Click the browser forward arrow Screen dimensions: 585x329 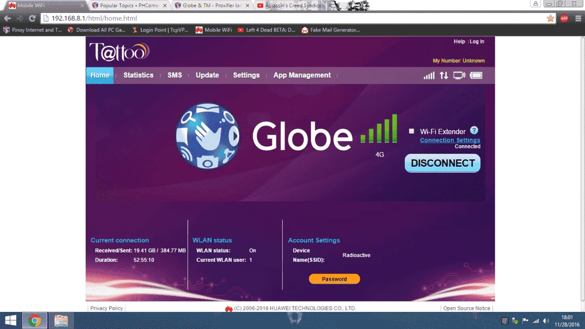pos(20,19)
